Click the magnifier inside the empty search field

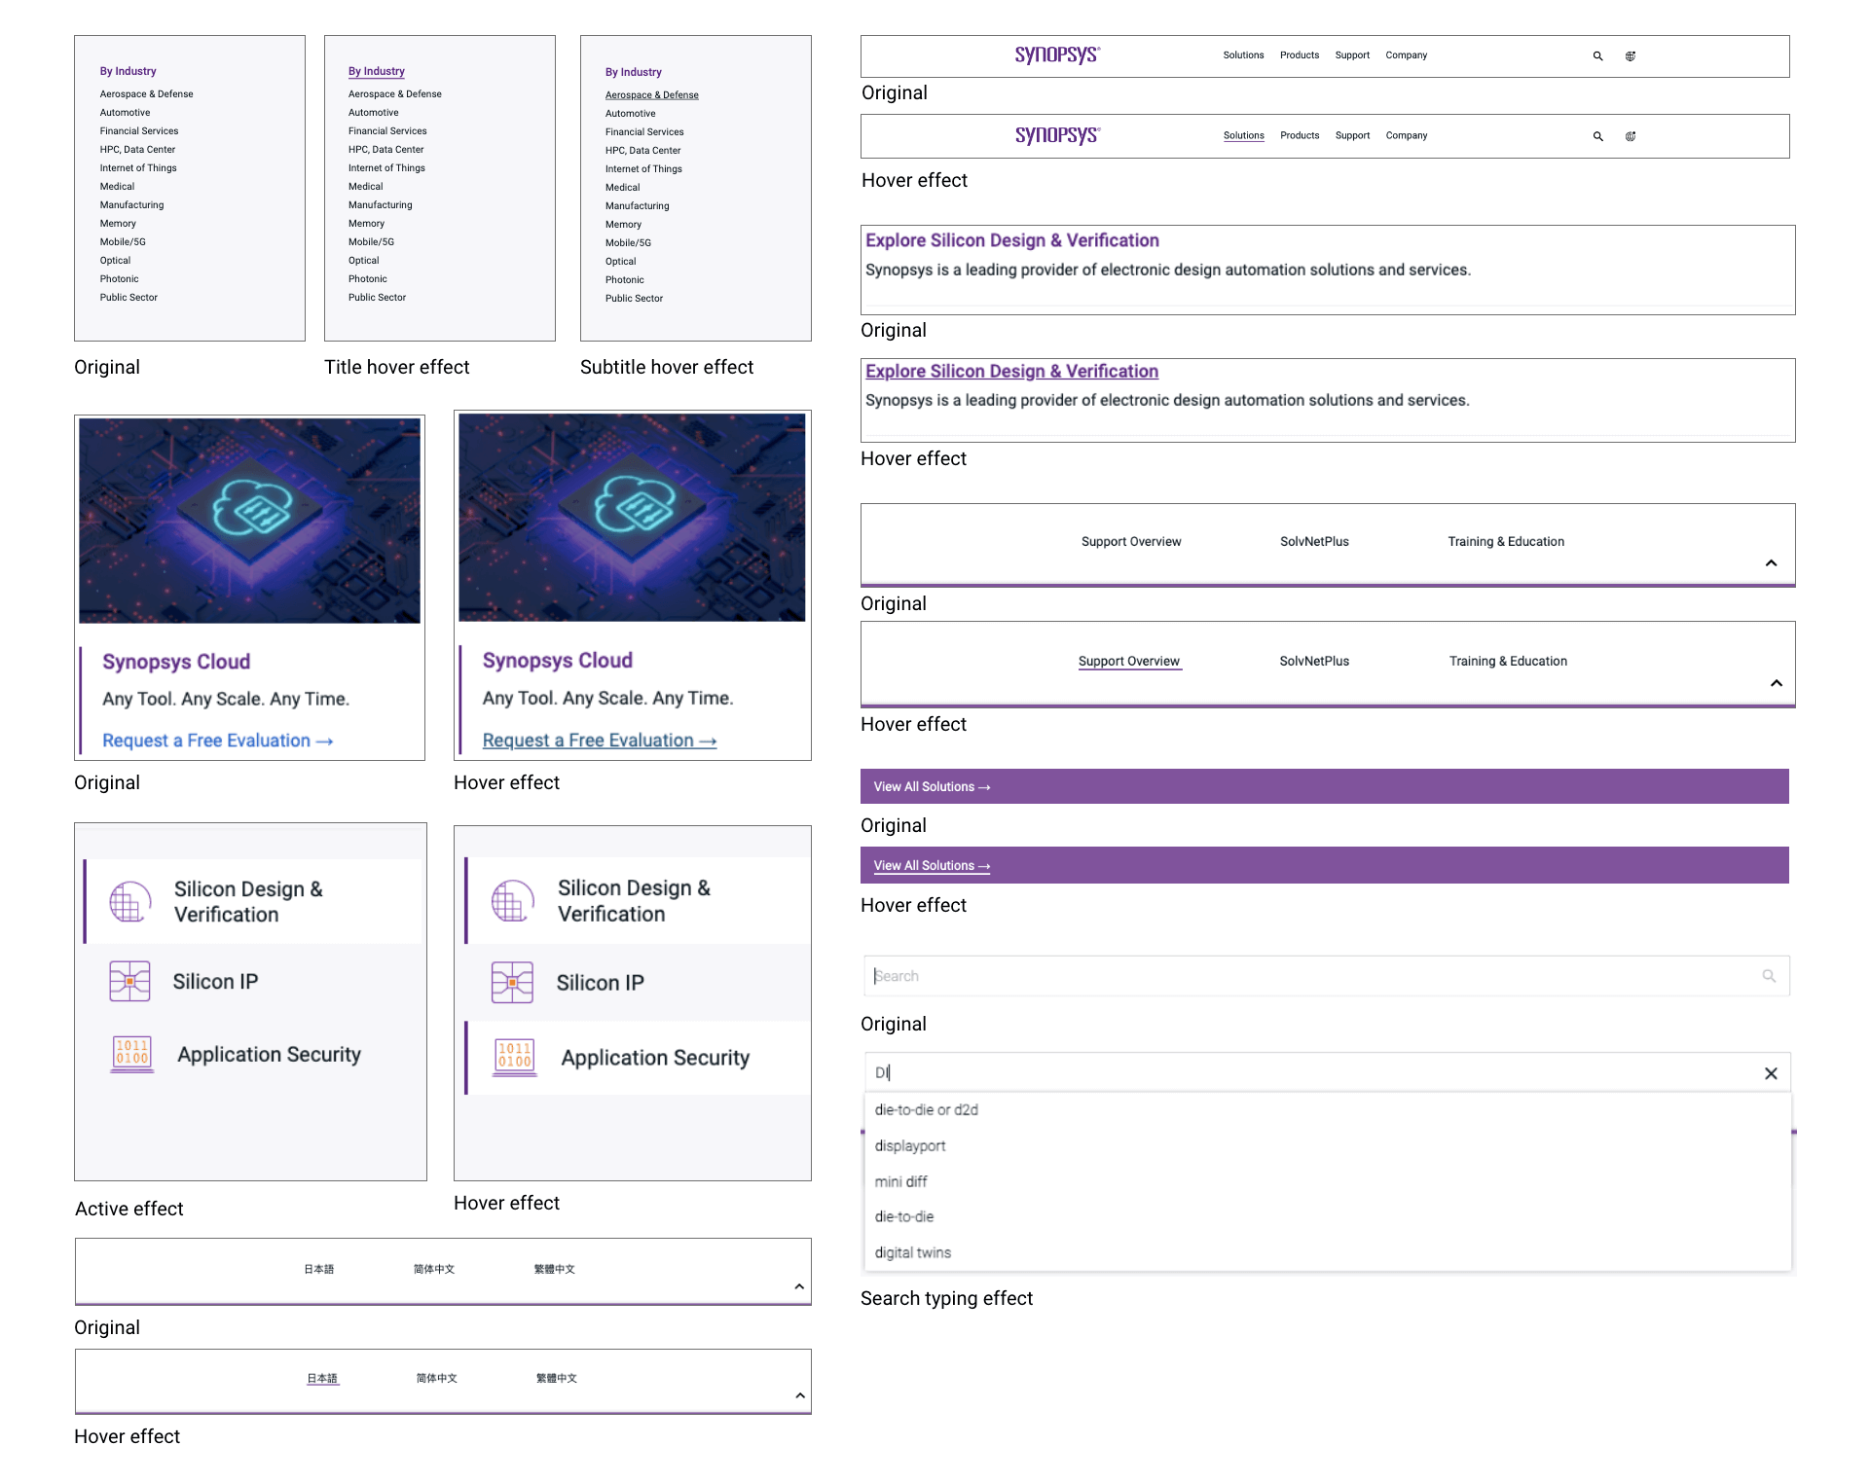click(1769, 975)
